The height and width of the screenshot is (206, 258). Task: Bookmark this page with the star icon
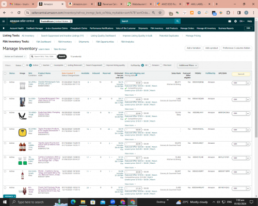point(160,13)
